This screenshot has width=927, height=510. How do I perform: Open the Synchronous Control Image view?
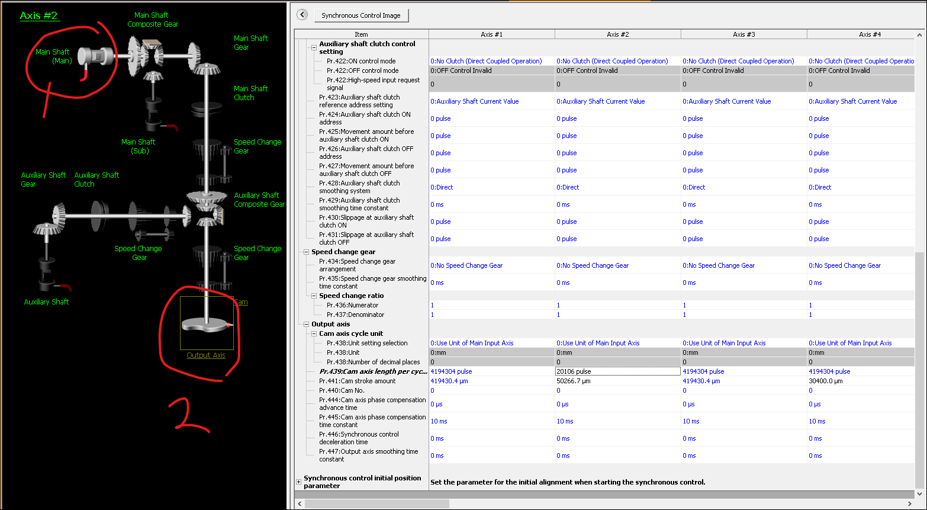coord(361,15)
